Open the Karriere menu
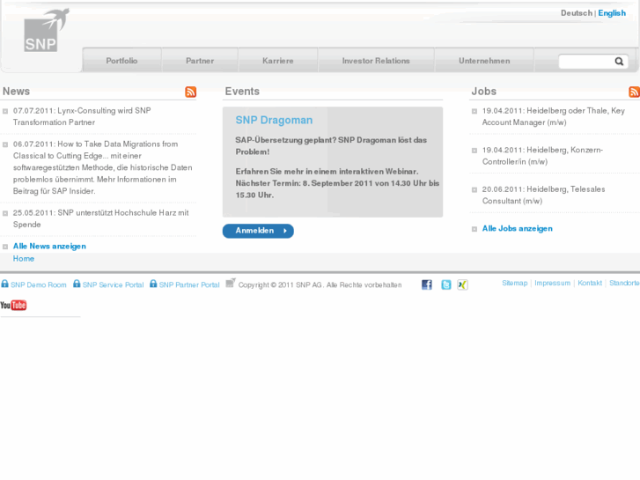 coord(278,61)
